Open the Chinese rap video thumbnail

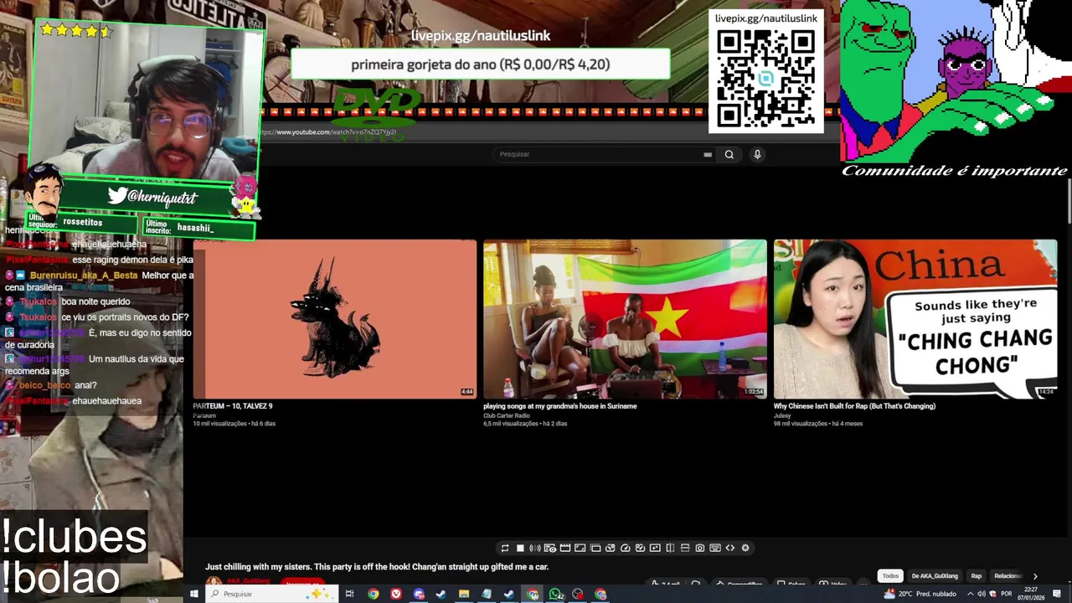pos(915,319)
